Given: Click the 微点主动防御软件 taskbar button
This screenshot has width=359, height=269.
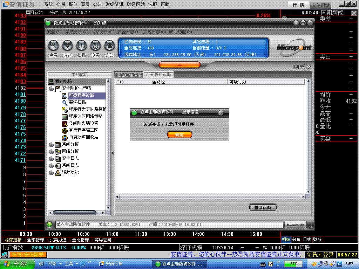Looking at the screenshot, I should point(180,264).
